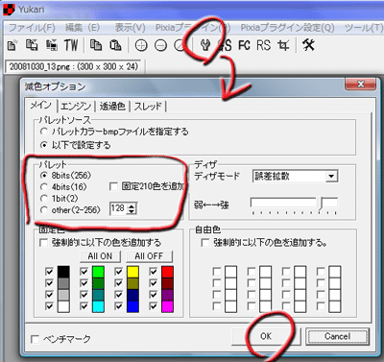Enable the ベンチマーク checkbox

coord(36,339)
